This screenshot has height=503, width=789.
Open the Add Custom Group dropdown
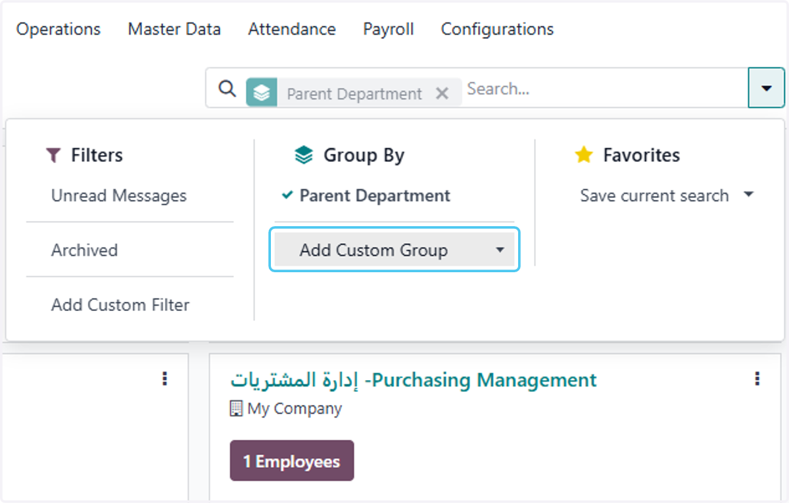394,250
